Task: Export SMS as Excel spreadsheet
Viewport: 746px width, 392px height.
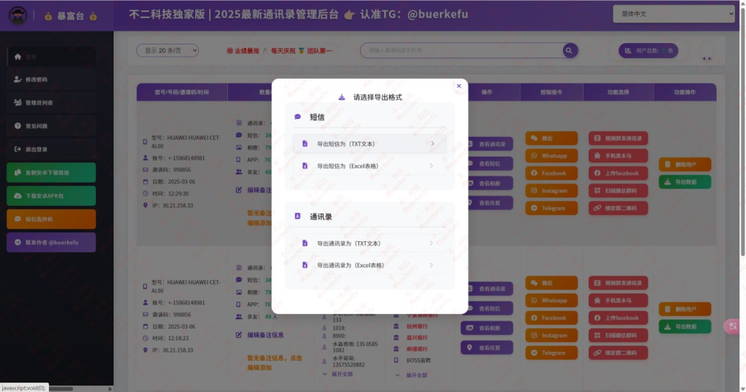Action: pos(369,166)
